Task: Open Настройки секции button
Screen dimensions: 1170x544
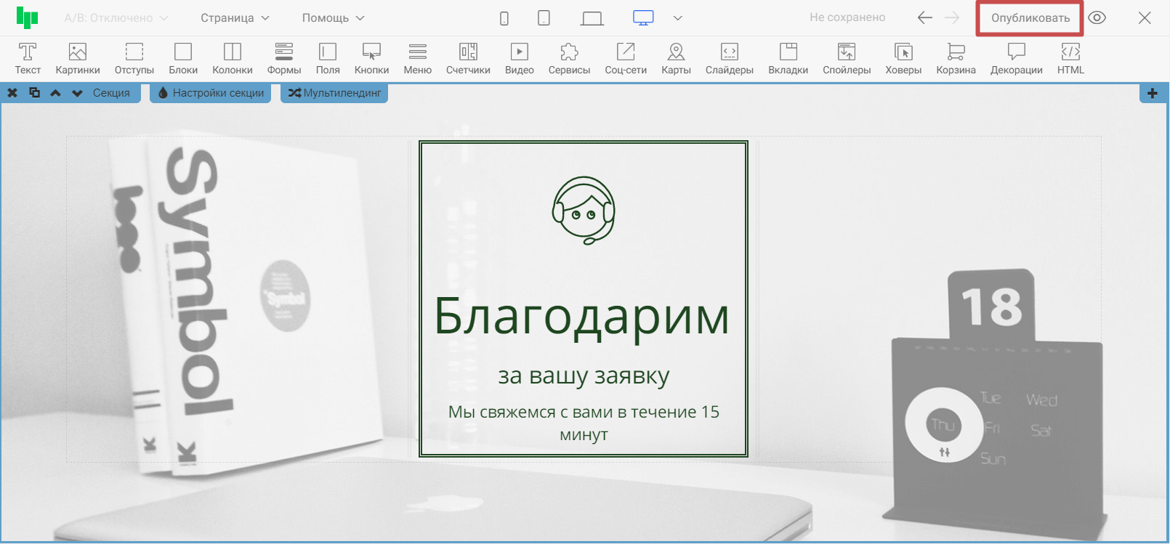Action: coord(211,93)
